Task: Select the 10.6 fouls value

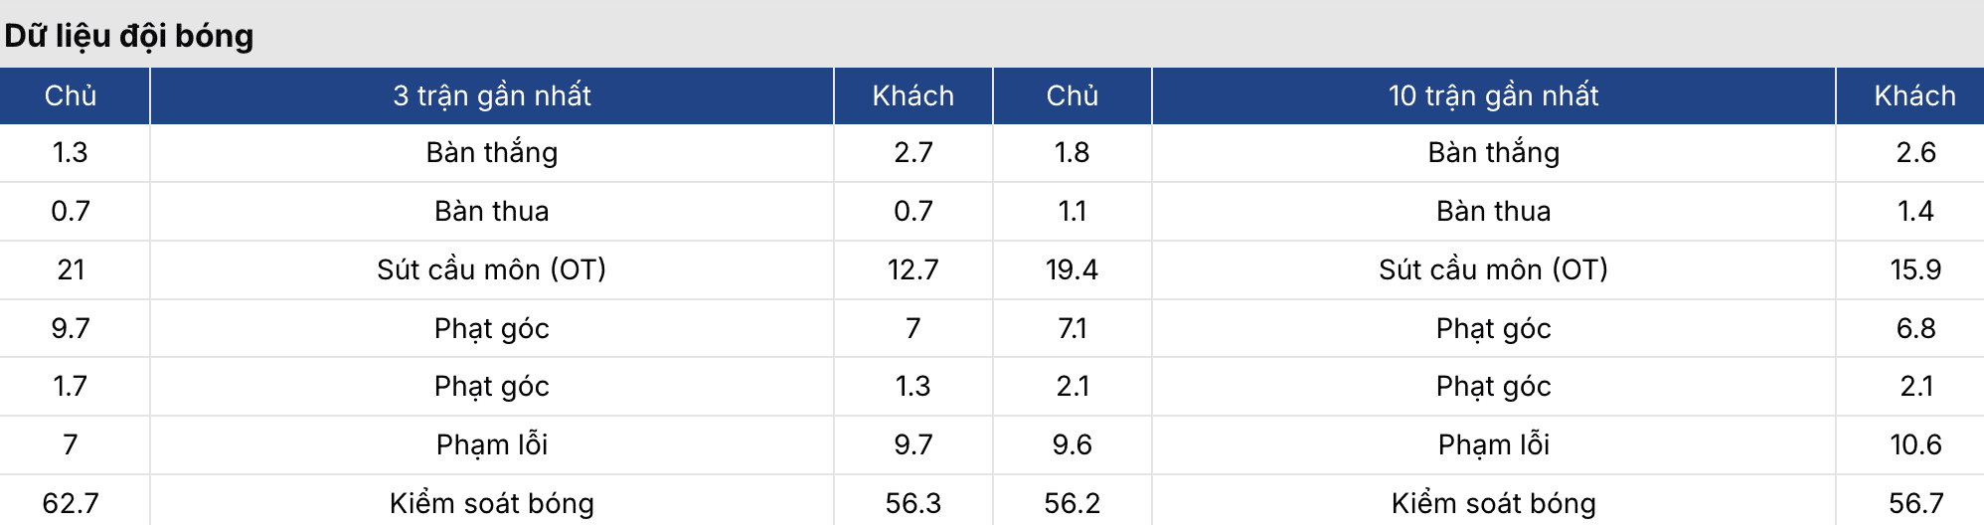Action: pyautogui.click(x=1914, y=444)
